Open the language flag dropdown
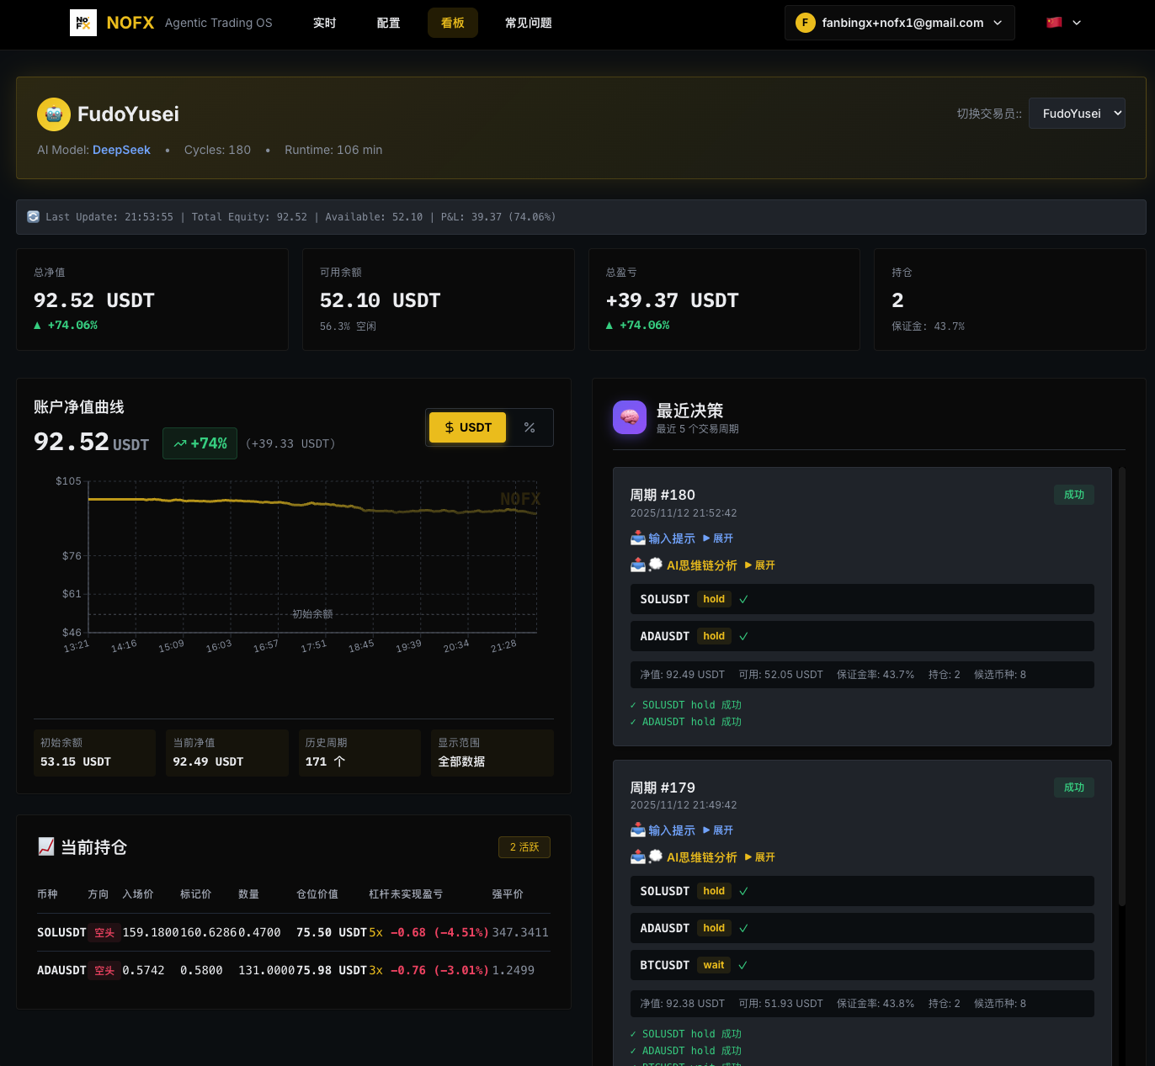The width and height of the screenshot is (1155, 1066). pyautogui.click(x=1063, y=23)
